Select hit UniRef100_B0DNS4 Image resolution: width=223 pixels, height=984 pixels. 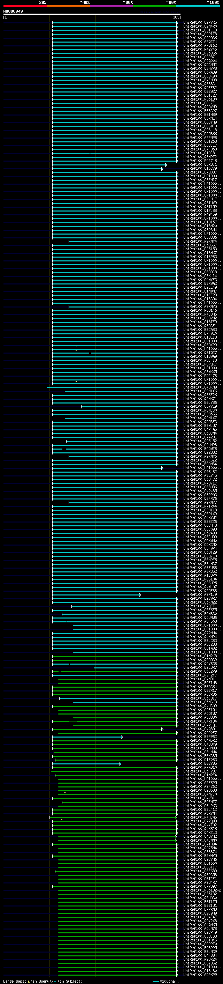pos(200,464)
